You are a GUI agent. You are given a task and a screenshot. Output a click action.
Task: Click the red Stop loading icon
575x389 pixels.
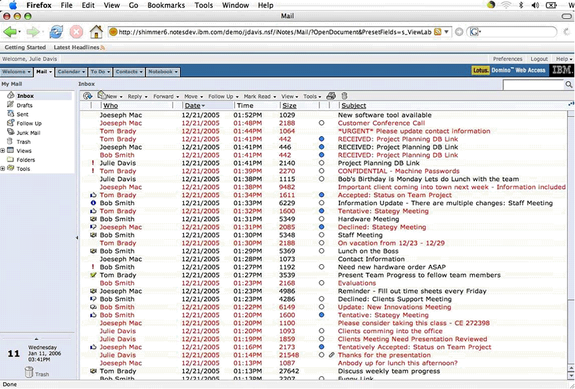(x=76, y=33)
